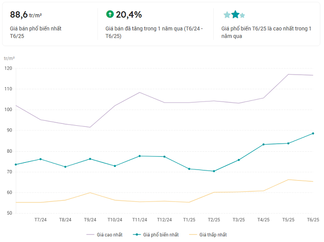This screenshot has height=242, width=324.
Task: Click the teal data point at T2/25
Action: tap(214, 171)
